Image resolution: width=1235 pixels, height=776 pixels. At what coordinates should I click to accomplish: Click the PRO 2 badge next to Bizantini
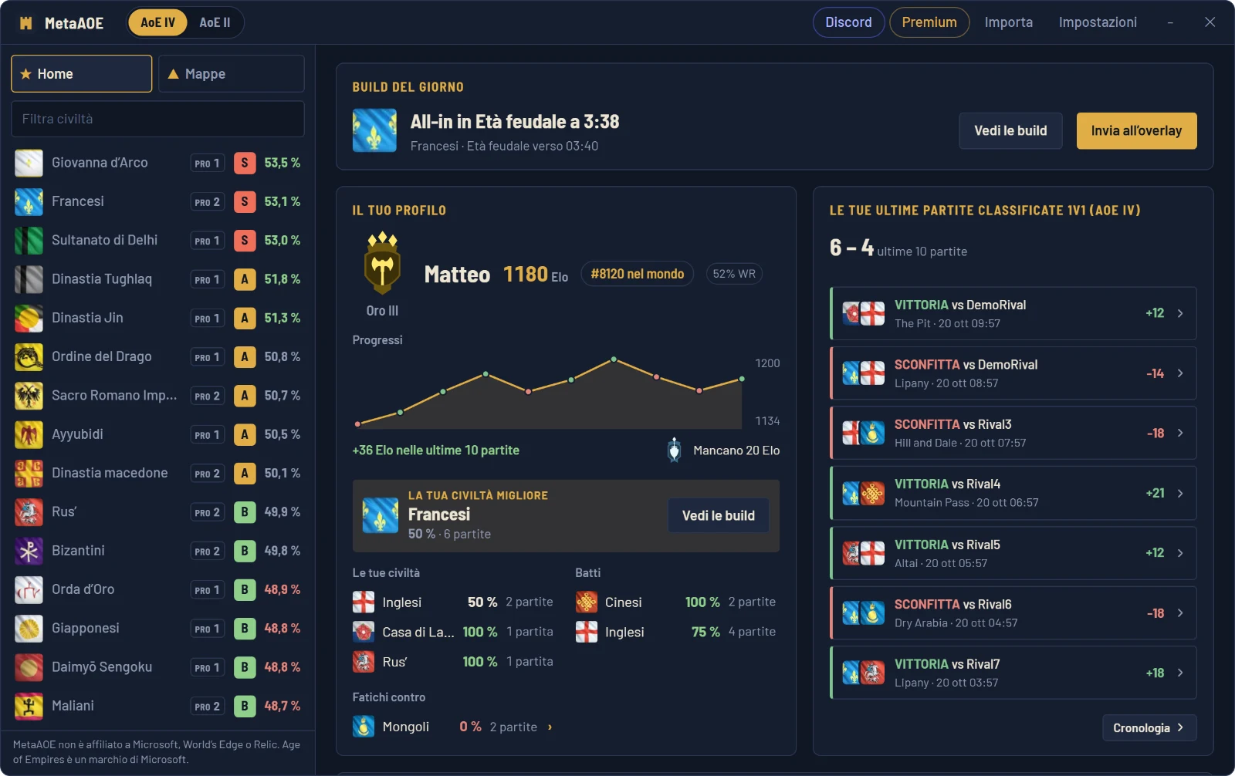pos(207,551)
